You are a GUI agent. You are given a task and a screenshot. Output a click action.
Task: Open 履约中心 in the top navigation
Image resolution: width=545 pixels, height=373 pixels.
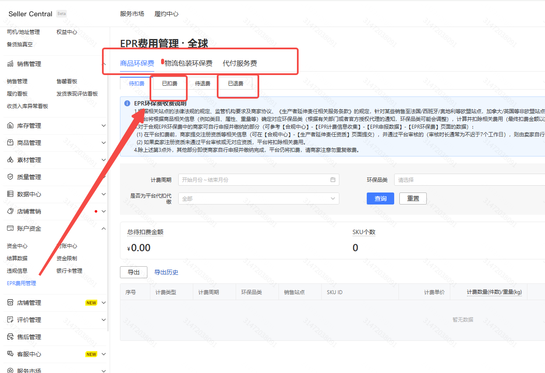pyautogui.click(x=166, y=14)
